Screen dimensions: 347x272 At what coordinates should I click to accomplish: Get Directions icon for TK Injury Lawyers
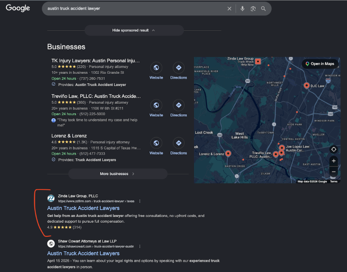(x=179, y=67)
